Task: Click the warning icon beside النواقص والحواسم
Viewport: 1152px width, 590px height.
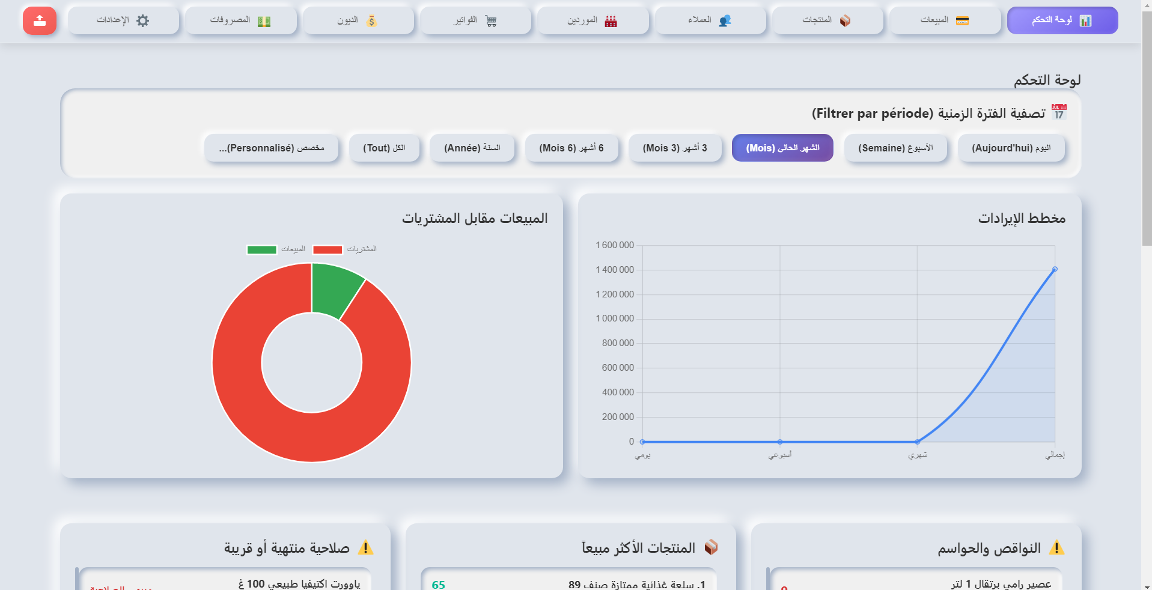Action: [1056, 547]
